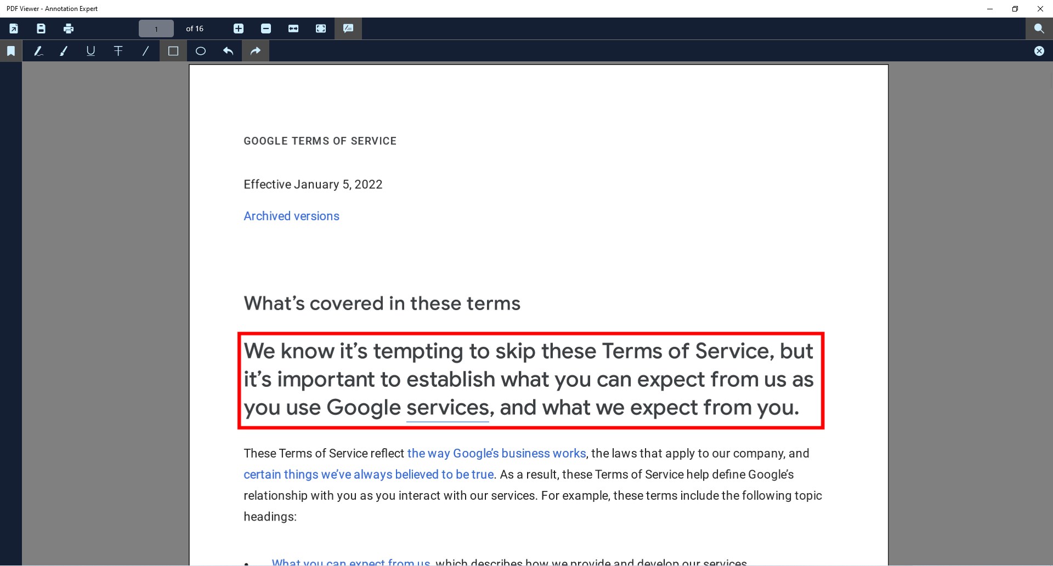
Task: Toggle the annotation toolbar button
Action: pos(348,28)
